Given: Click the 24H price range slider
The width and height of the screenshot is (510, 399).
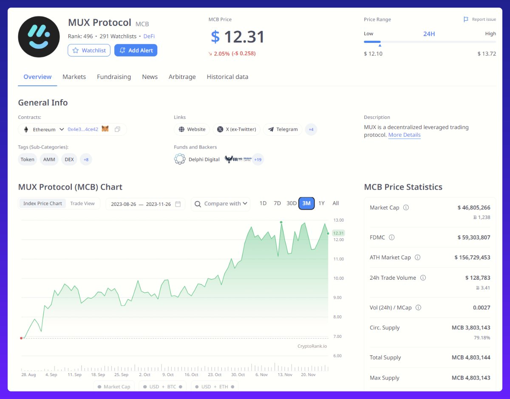Looking at the screenshot, I should coord(429,42).
